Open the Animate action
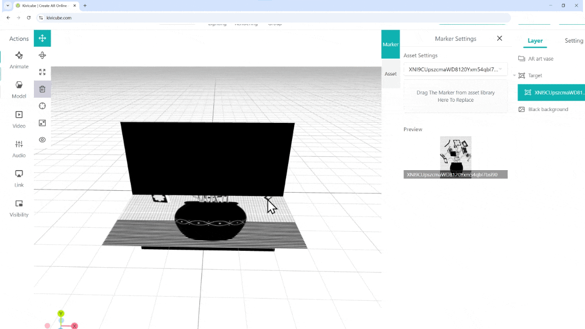Image resolution: width=585 pixels, height=329 pixels. 19,60
